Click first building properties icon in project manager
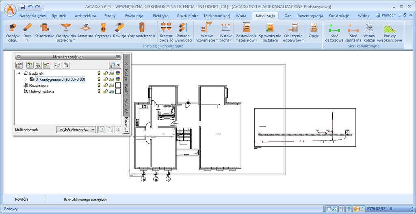 pyautogui.click(x=19, y=65)
